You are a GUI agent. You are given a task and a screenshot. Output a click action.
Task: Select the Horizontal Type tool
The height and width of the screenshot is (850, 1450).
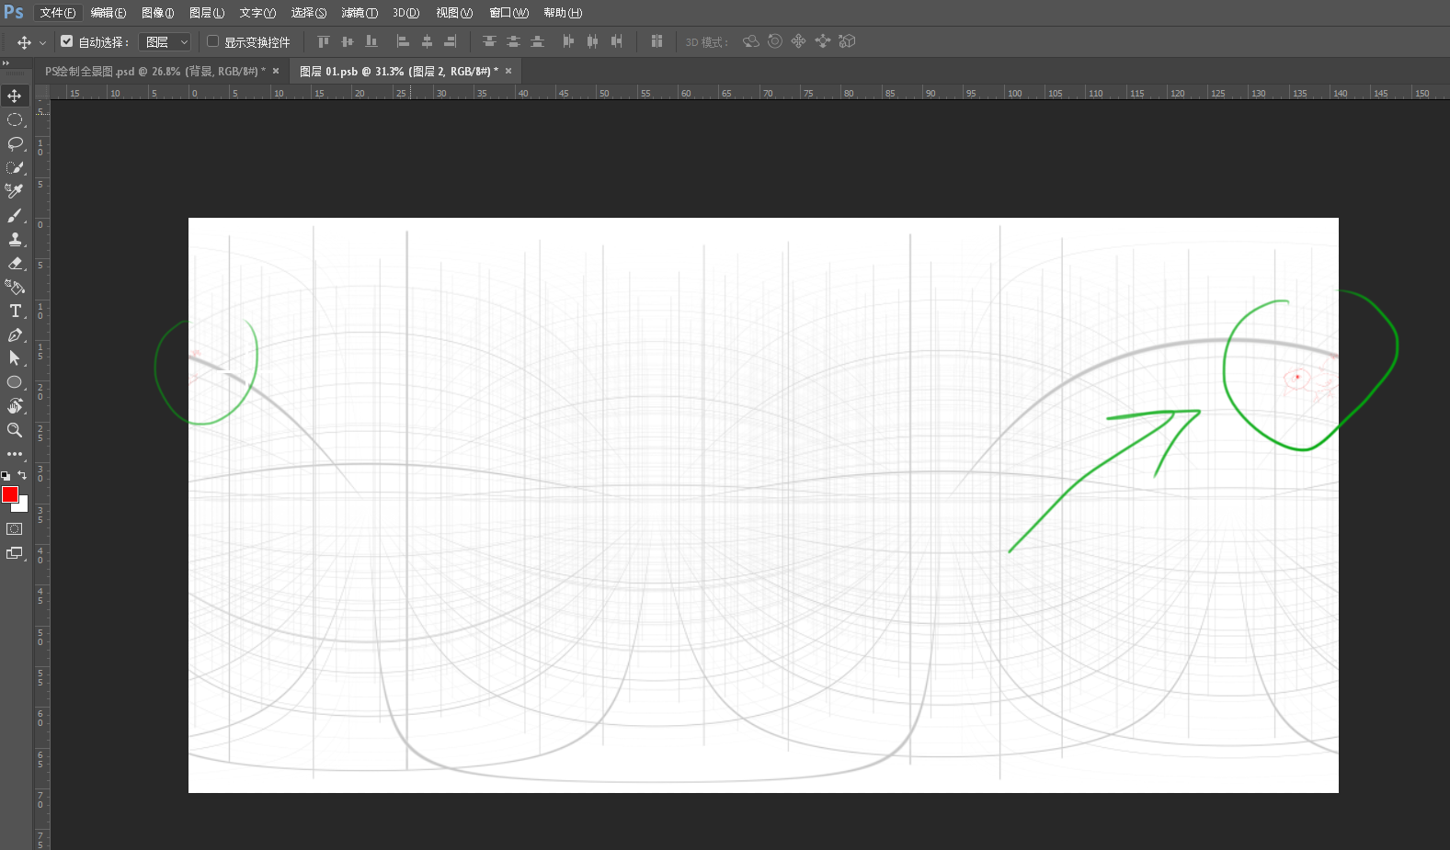15,311
